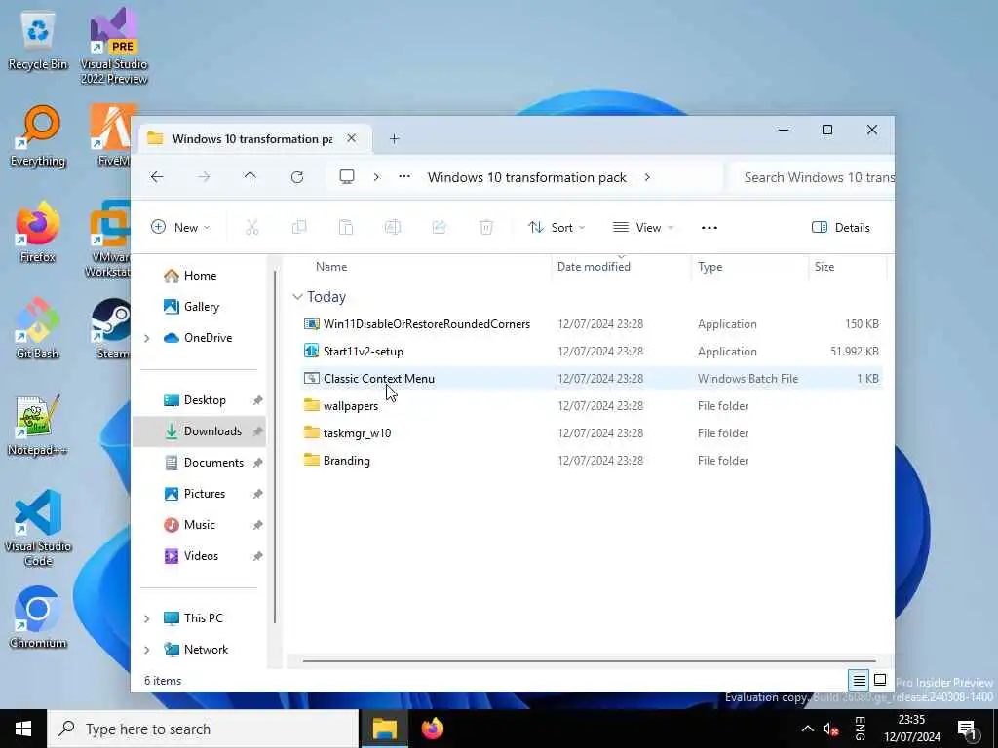Click the pin icon next to Videos

tap(257, 556)
